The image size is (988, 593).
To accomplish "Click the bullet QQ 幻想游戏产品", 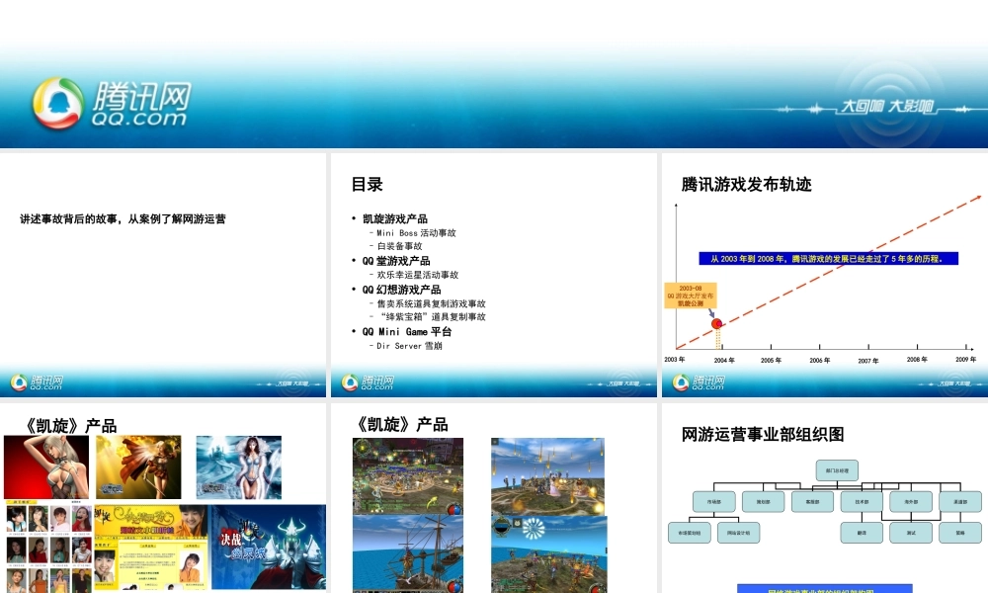I will (x=401, y=290).
